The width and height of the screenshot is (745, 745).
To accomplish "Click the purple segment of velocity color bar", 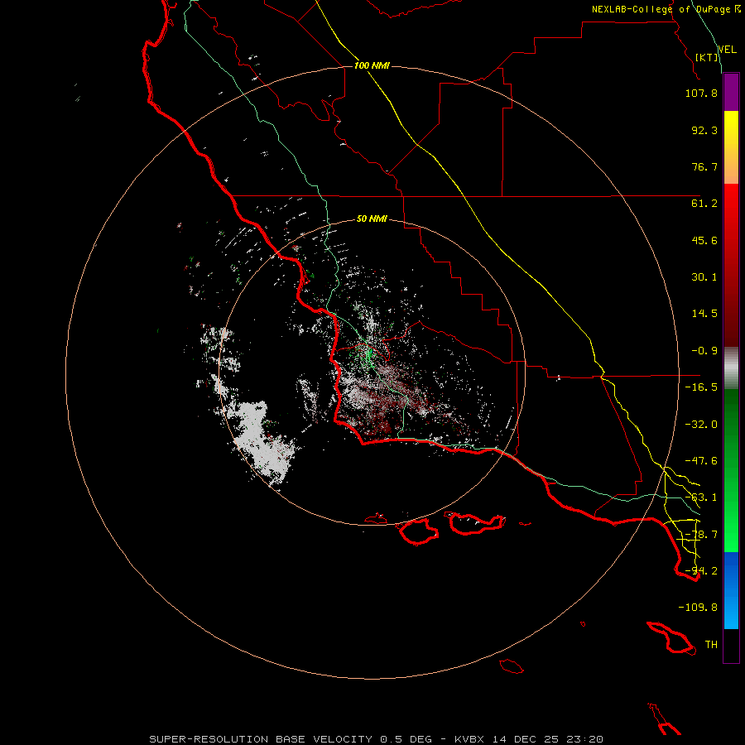I will (x=731, y=93).
